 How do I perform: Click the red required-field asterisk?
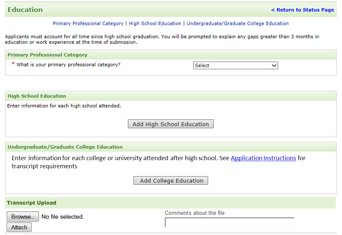pyautogui.click(x=13, y=64)
